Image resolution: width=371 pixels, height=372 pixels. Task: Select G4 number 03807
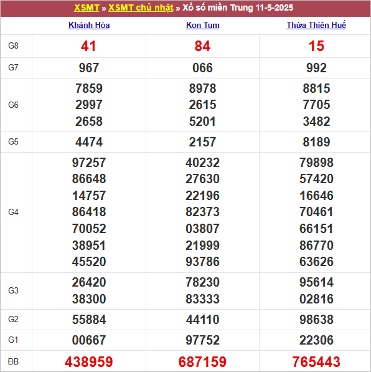[202, 229]
